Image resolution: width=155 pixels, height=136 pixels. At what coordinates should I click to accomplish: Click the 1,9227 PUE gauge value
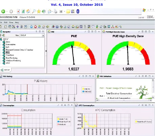(73, 69)
